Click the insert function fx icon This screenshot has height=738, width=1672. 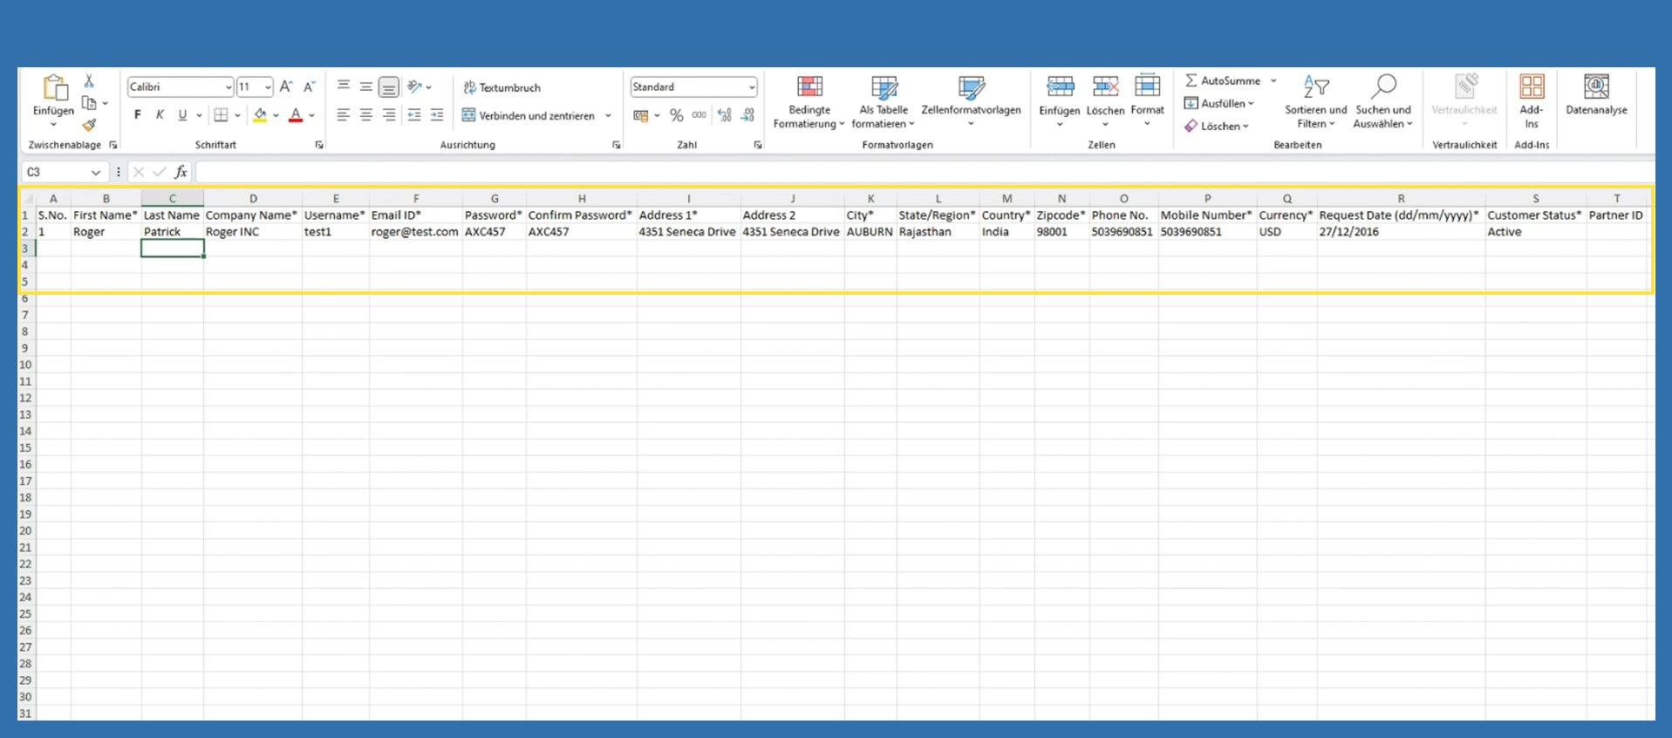[181, 172]
